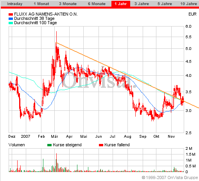199x181 pixels.
Task: Click the 4.5 price axis label
Action: point(188,61)
